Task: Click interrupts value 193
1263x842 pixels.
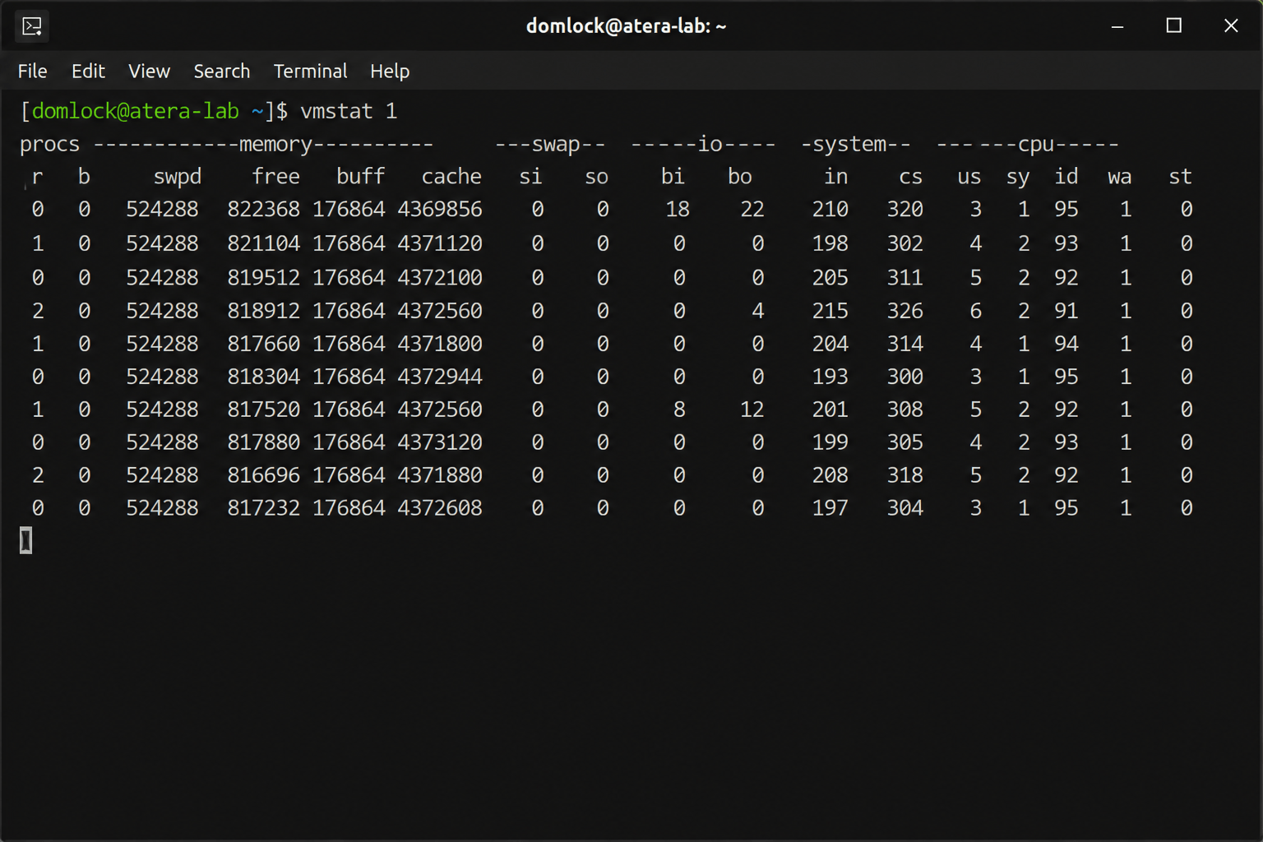Action: pos(830,377)
